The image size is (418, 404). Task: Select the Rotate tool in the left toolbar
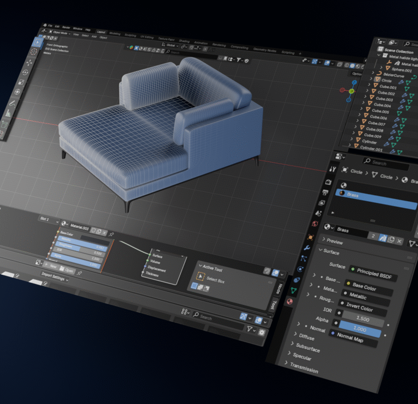click(25, 71)
